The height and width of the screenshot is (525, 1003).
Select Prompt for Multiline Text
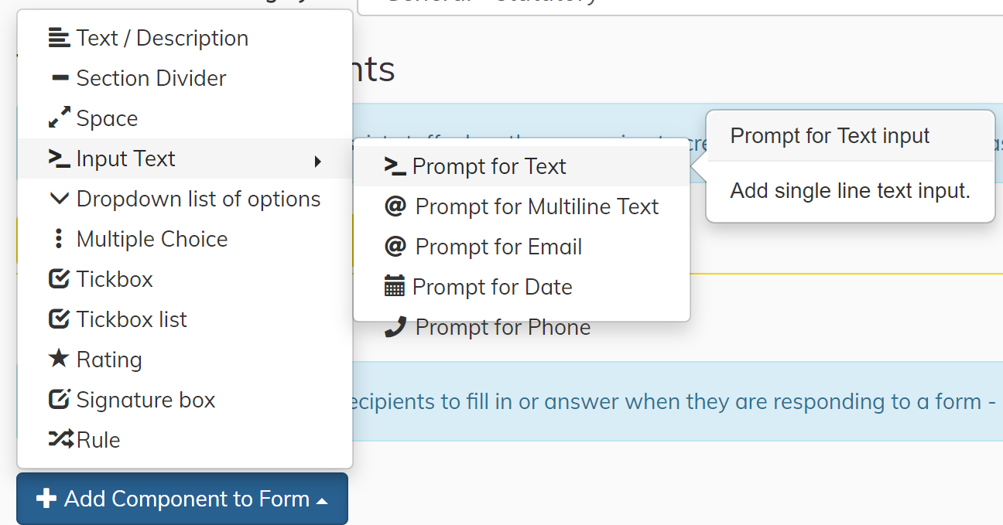536,206
